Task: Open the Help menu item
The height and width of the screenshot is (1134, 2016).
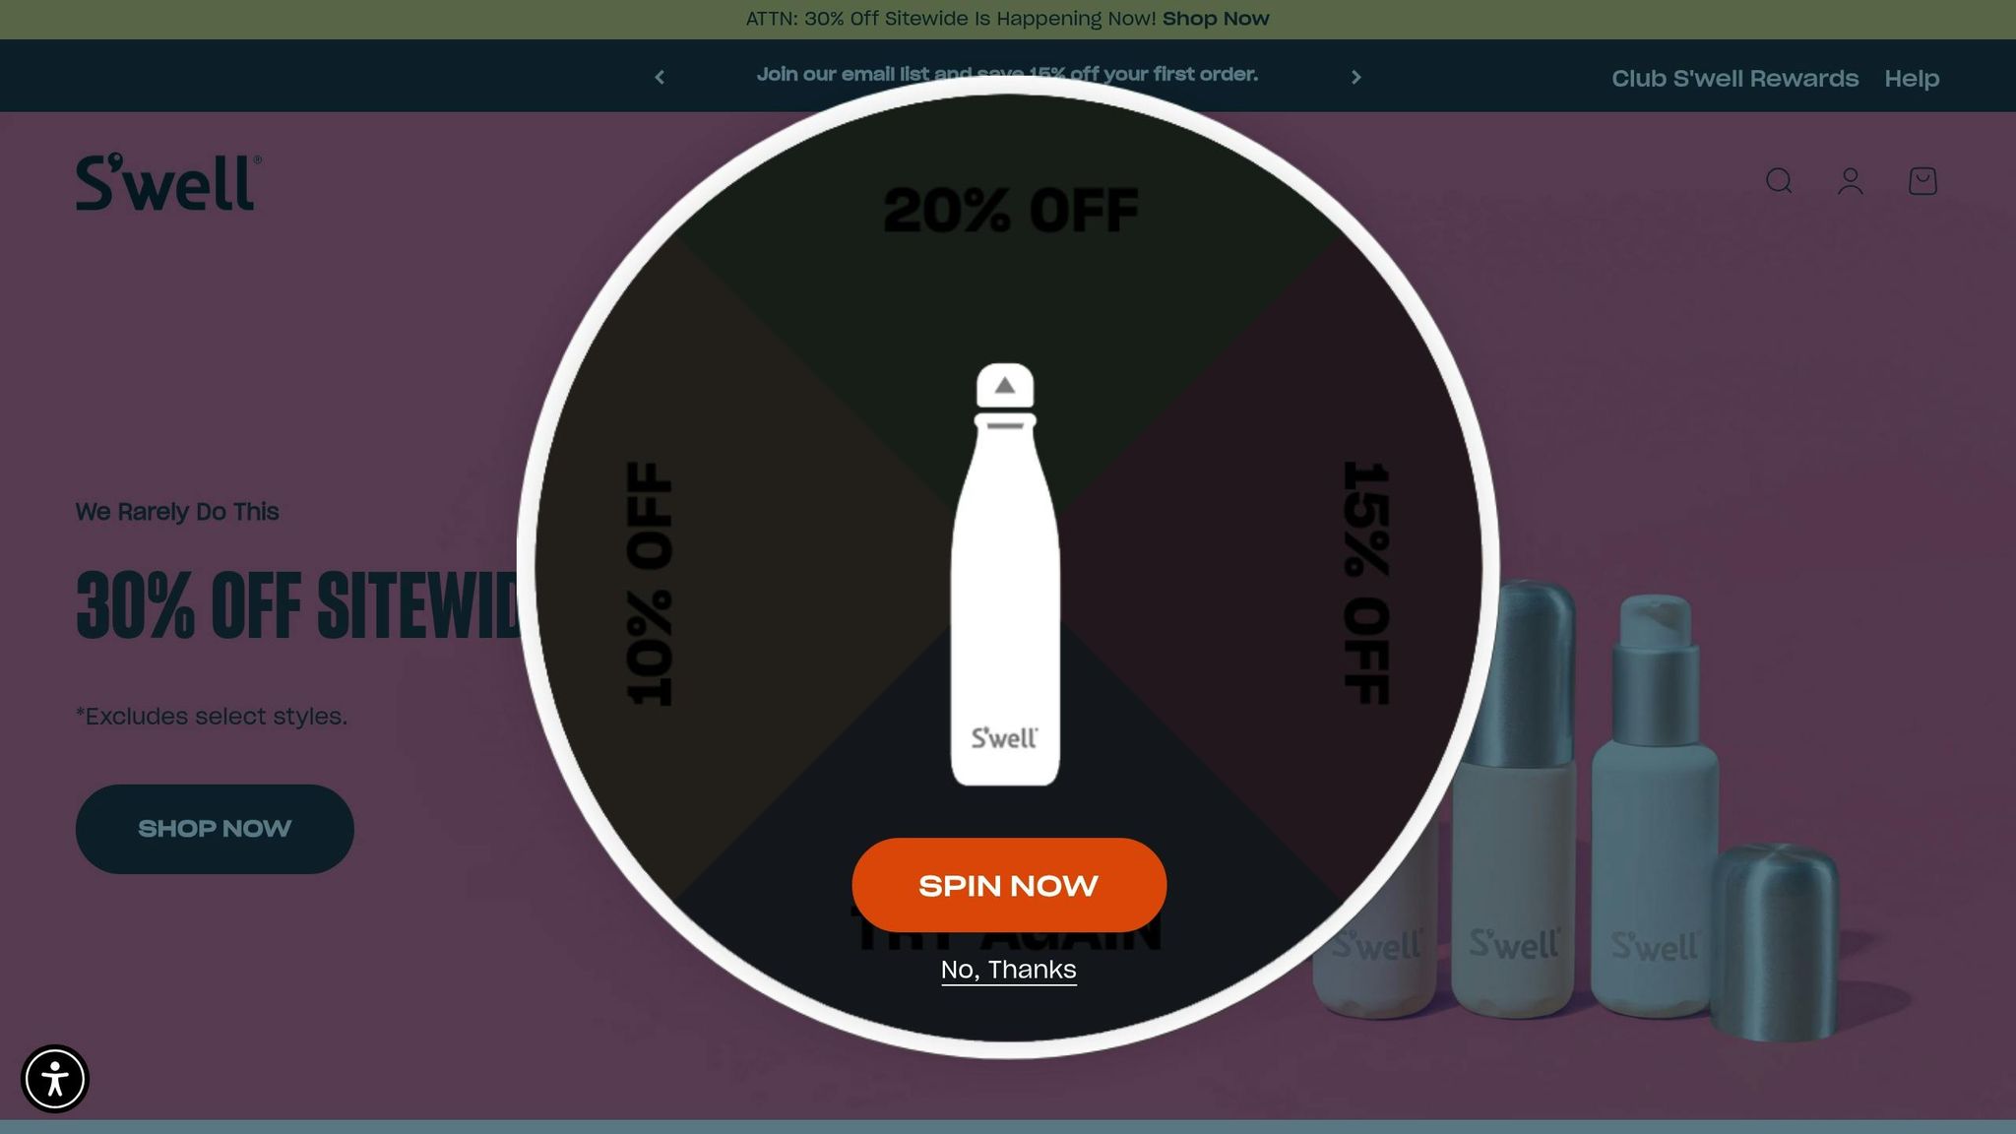Action: [x=1912, y=79]
